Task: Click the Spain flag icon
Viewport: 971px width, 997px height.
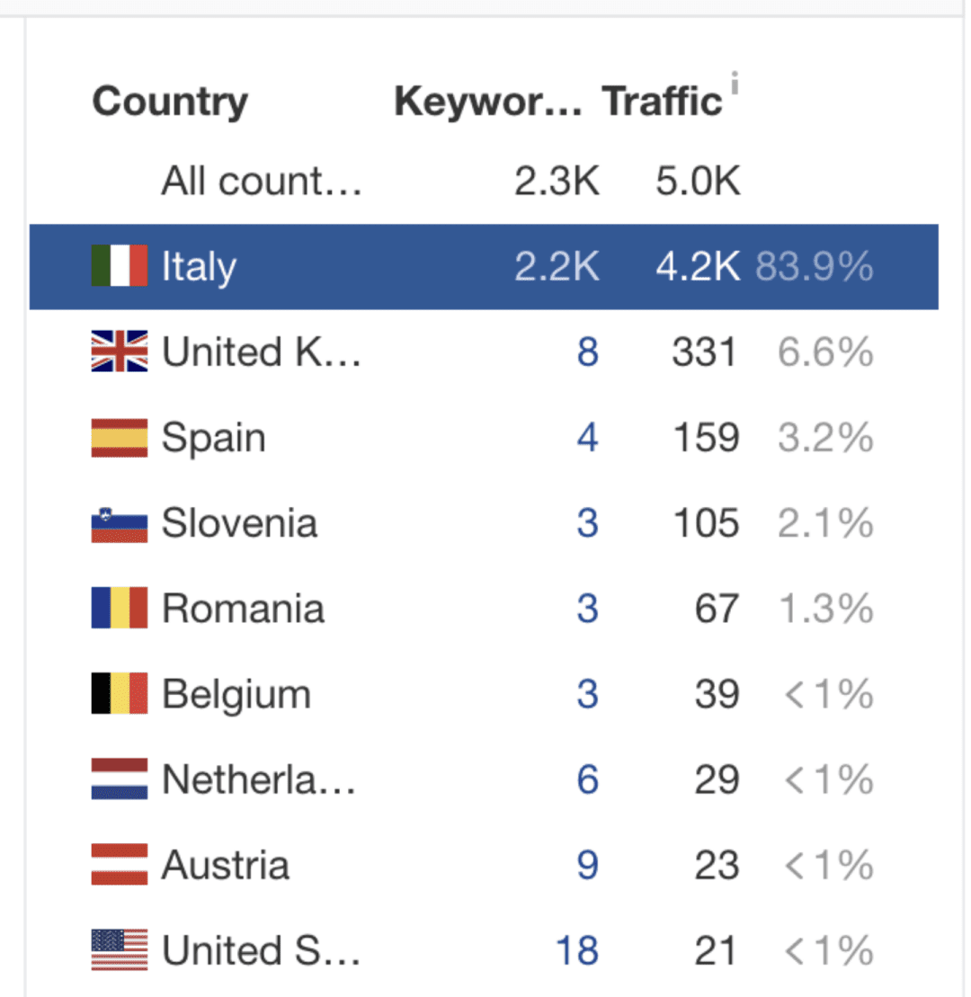Action: [120, 438]
